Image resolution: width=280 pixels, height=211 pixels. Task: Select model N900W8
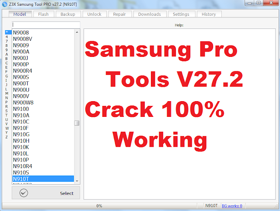coord(43,102)
